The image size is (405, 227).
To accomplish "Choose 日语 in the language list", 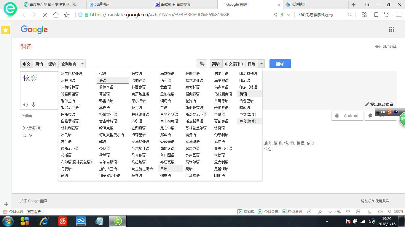I will click(x=170, y=169).
